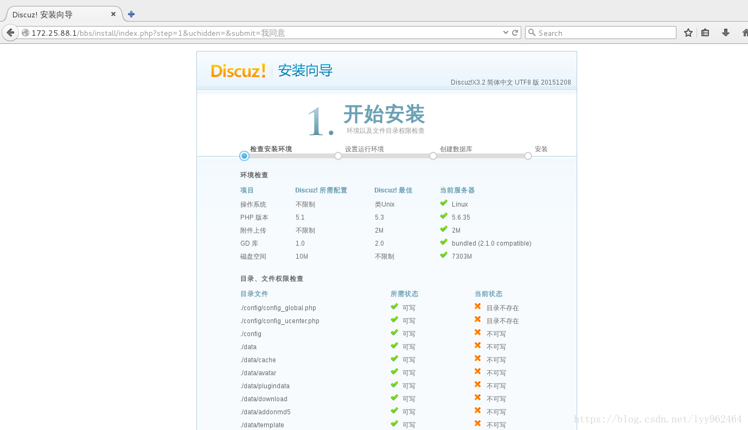Screen dimensions: 748x430
Task: Click the orange X in ./data/avatar row
Action: [478, 371]
